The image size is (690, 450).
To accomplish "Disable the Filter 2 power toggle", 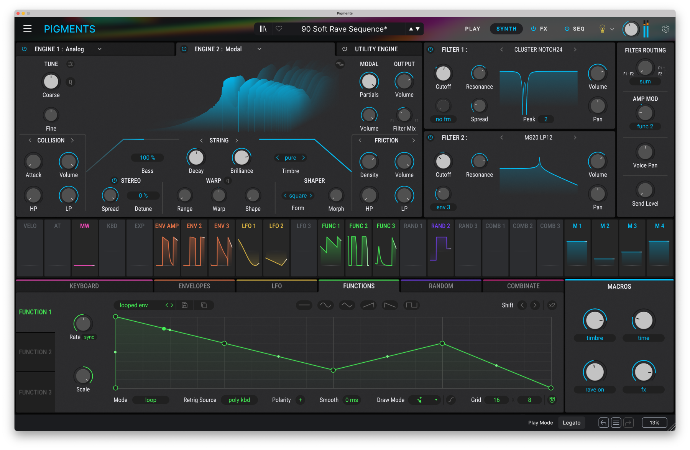I will pos(430,137).
